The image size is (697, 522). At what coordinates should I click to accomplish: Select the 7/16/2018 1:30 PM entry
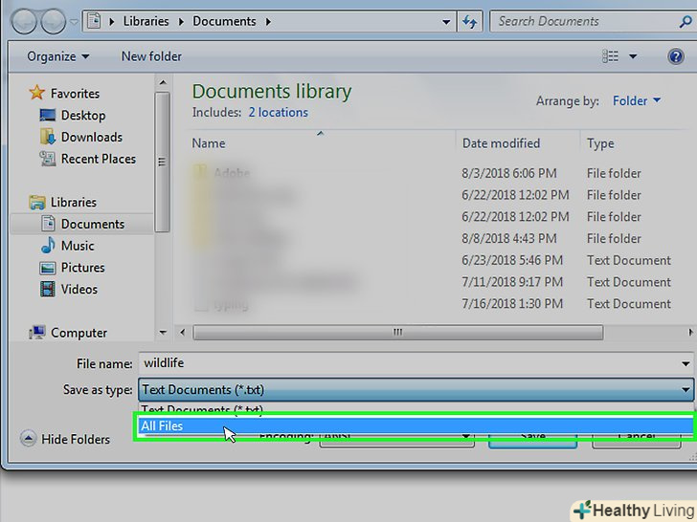tap(512, 304)
